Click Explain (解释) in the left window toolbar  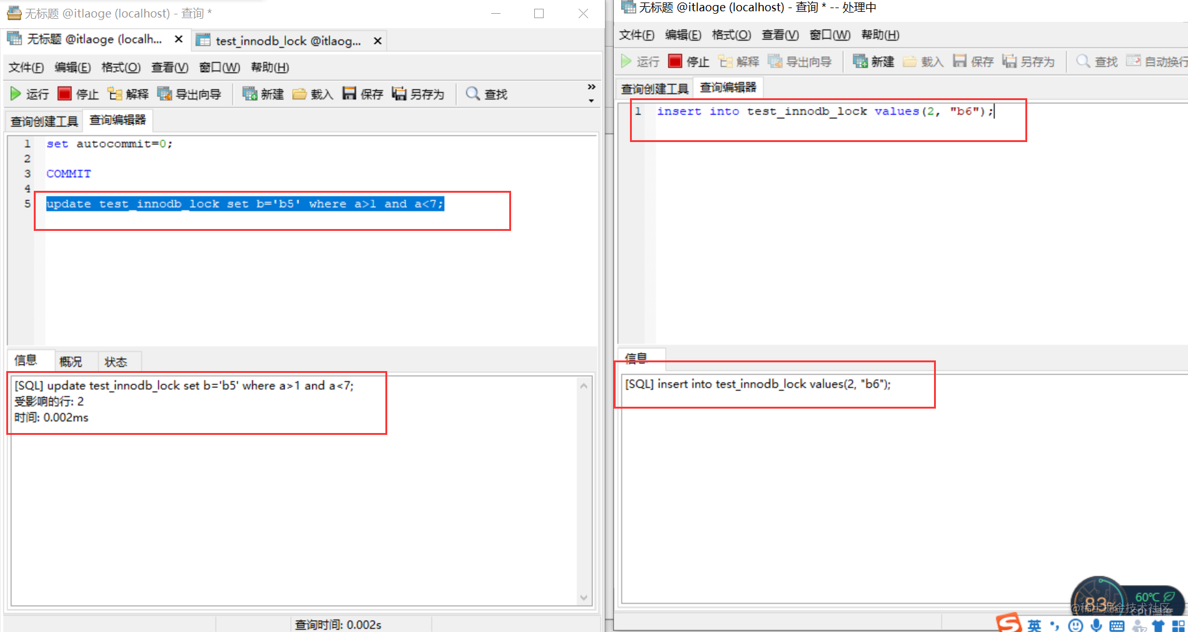128,94
